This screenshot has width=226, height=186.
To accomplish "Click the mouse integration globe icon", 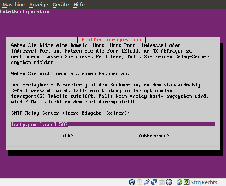I will (x=179, y=182).
